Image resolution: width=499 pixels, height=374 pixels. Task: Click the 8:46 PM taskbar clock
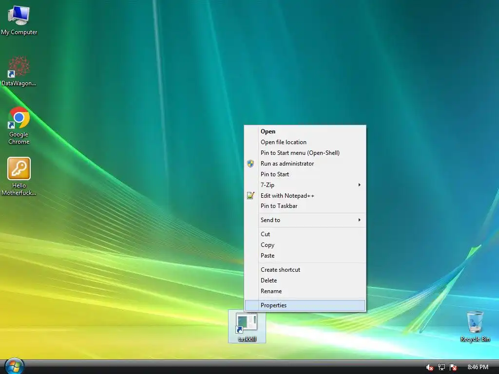[478, 367]
